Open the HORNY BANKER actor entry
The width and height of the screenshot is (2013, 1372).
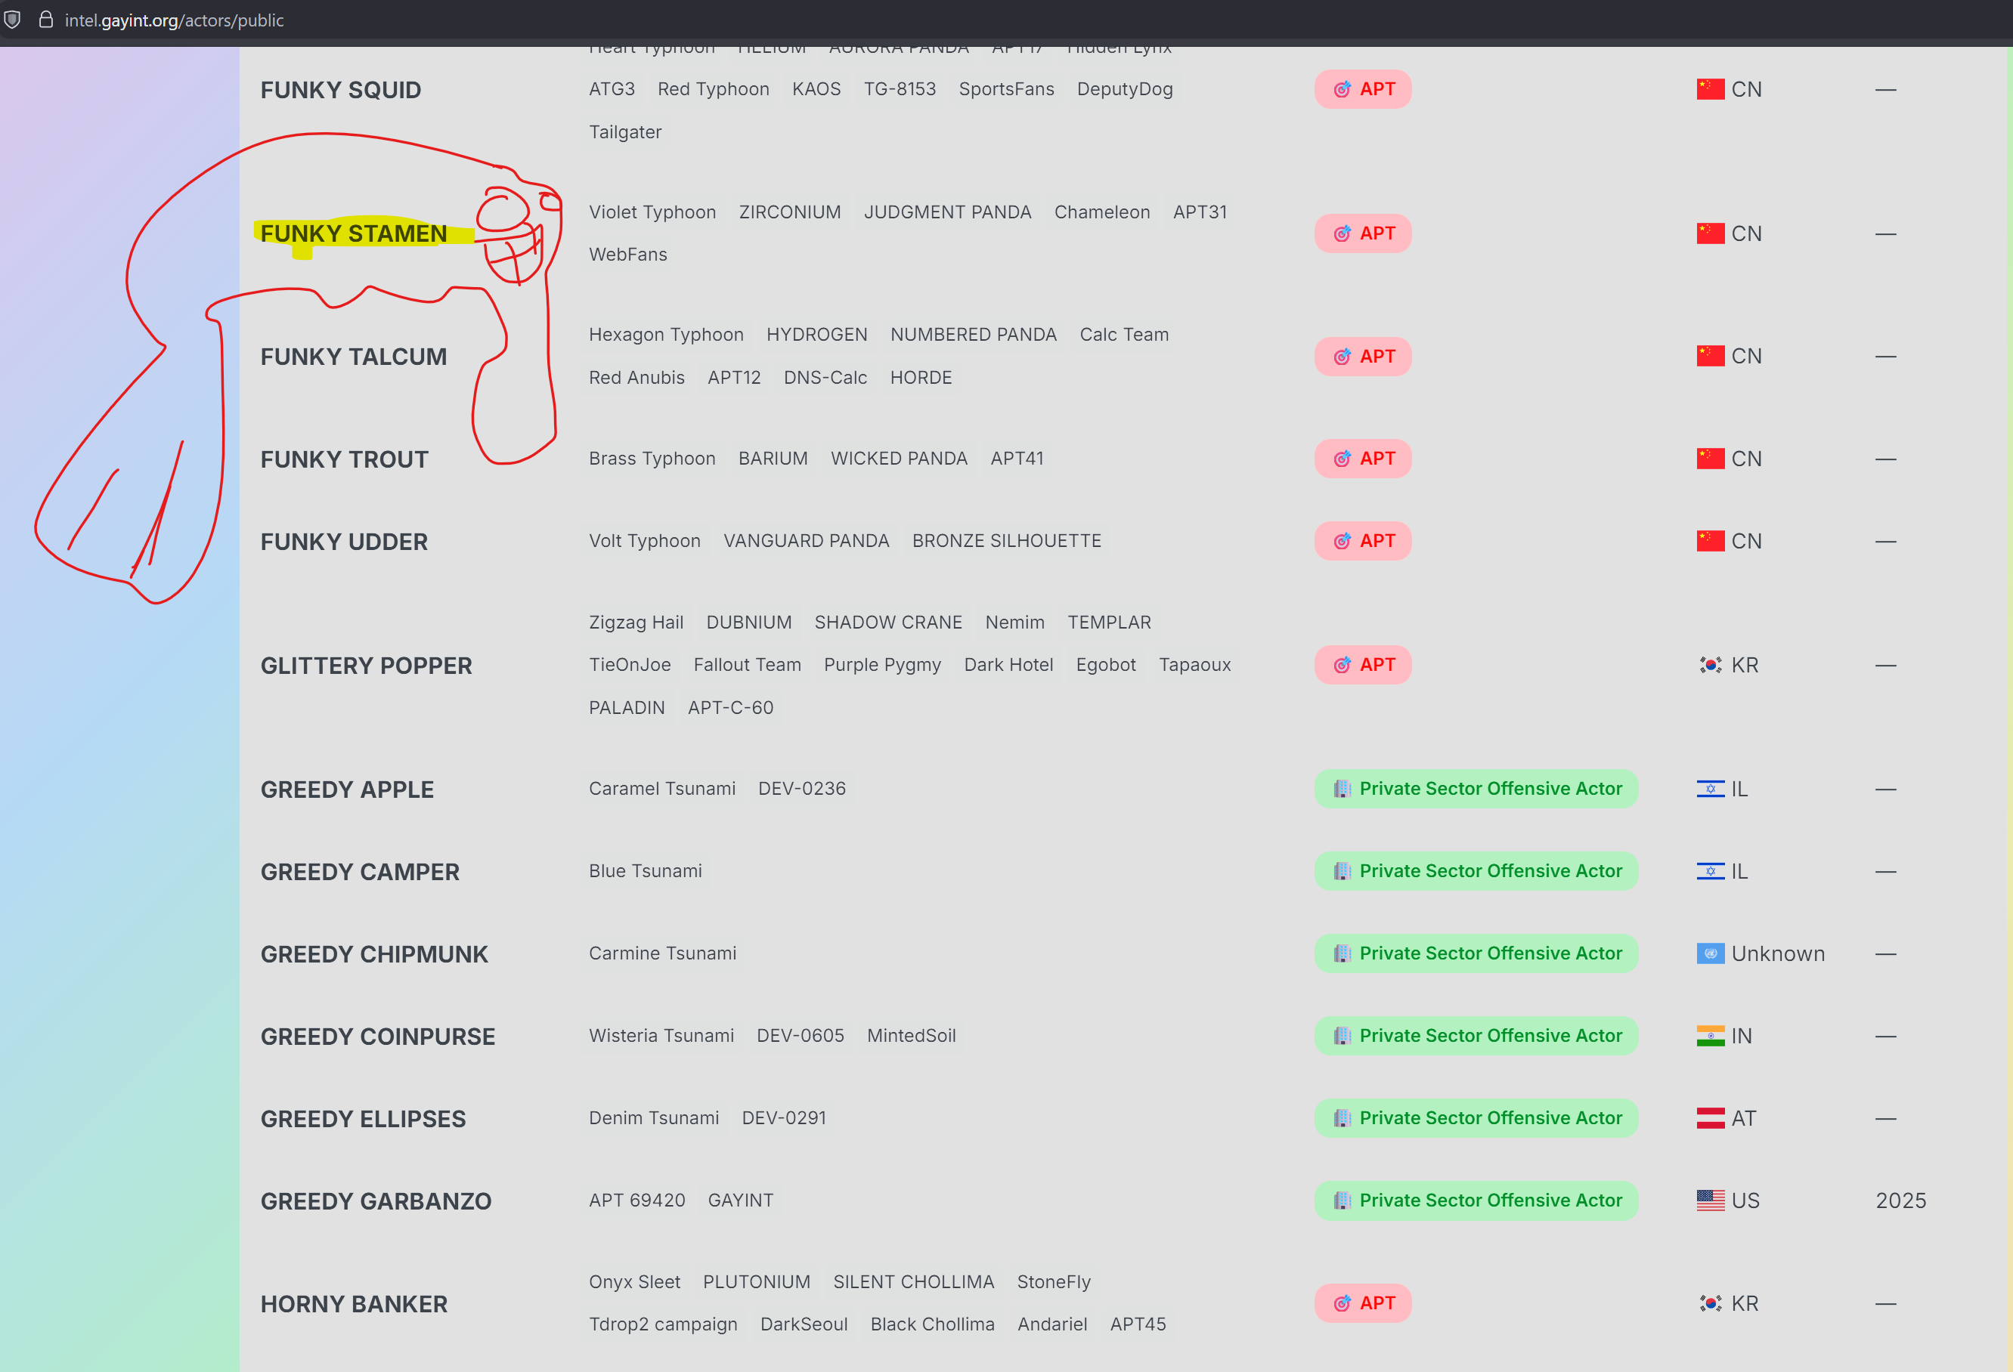pyautogui.click(x=354, y=1303)
